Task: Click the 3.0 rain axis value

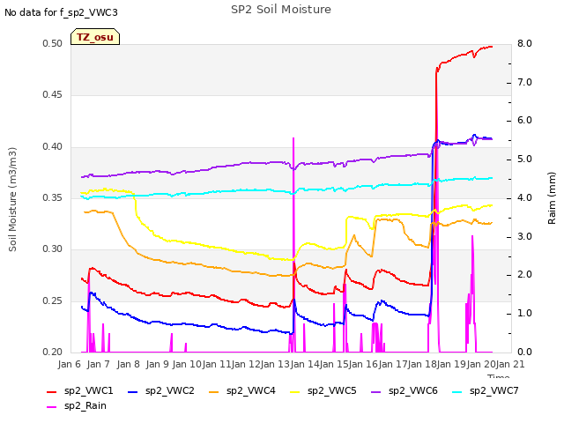Action: (524, 236)
